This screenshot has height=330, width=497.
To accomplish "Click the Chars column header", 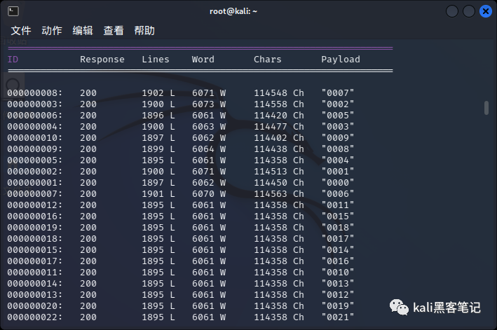I will pyautogui.click(x=268, y=60).
